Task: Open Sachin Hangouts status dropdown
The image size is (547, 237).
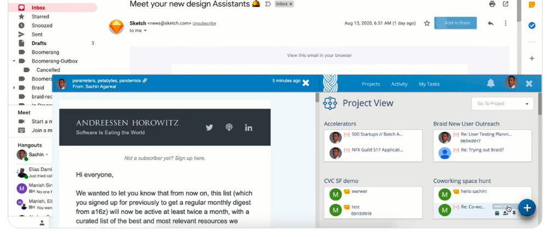Action: (47, 155)
